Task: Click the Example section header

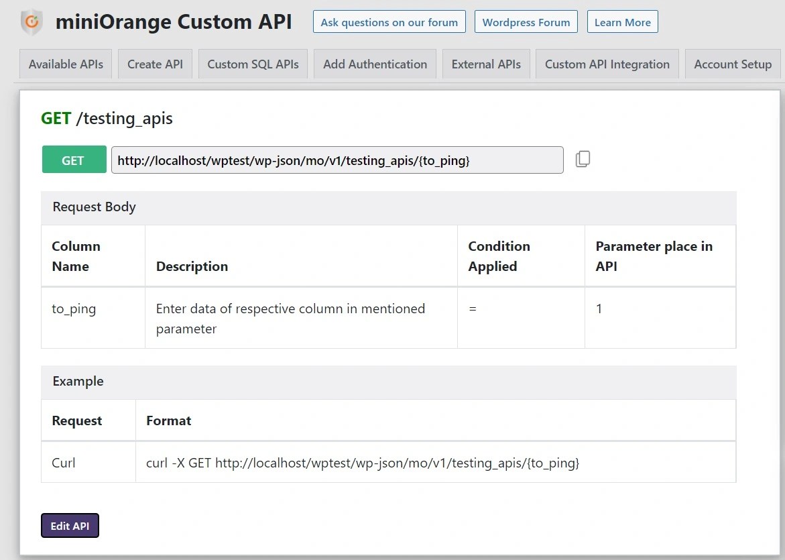Action: click(78, 381)
